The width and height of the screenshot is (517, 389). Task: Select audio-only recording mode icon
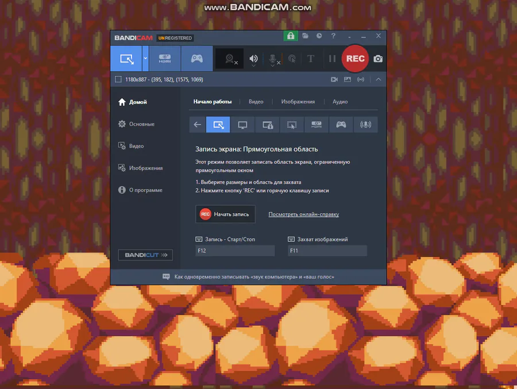(x=365, y=125)
